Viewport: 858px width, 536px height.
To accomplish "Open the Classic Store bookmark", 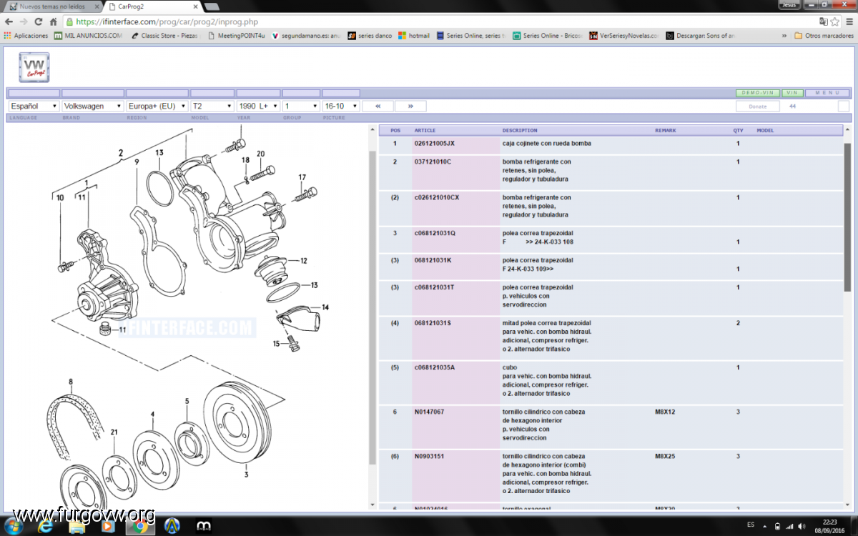I will [x=164, y=36].
